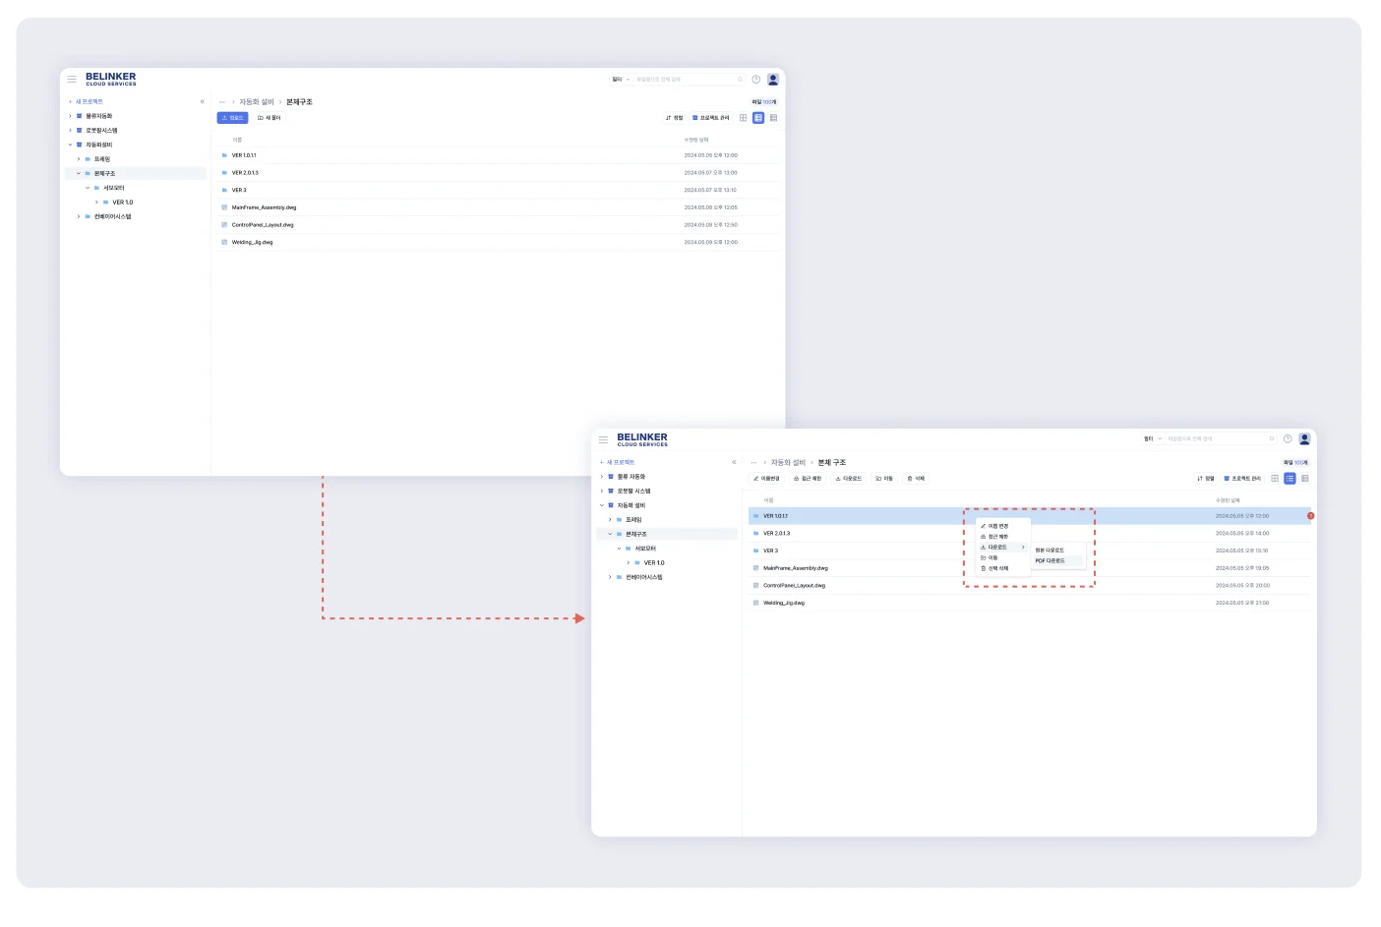Click the MainFrame_Assembly.dwg file icon in front window

(755, 568)
